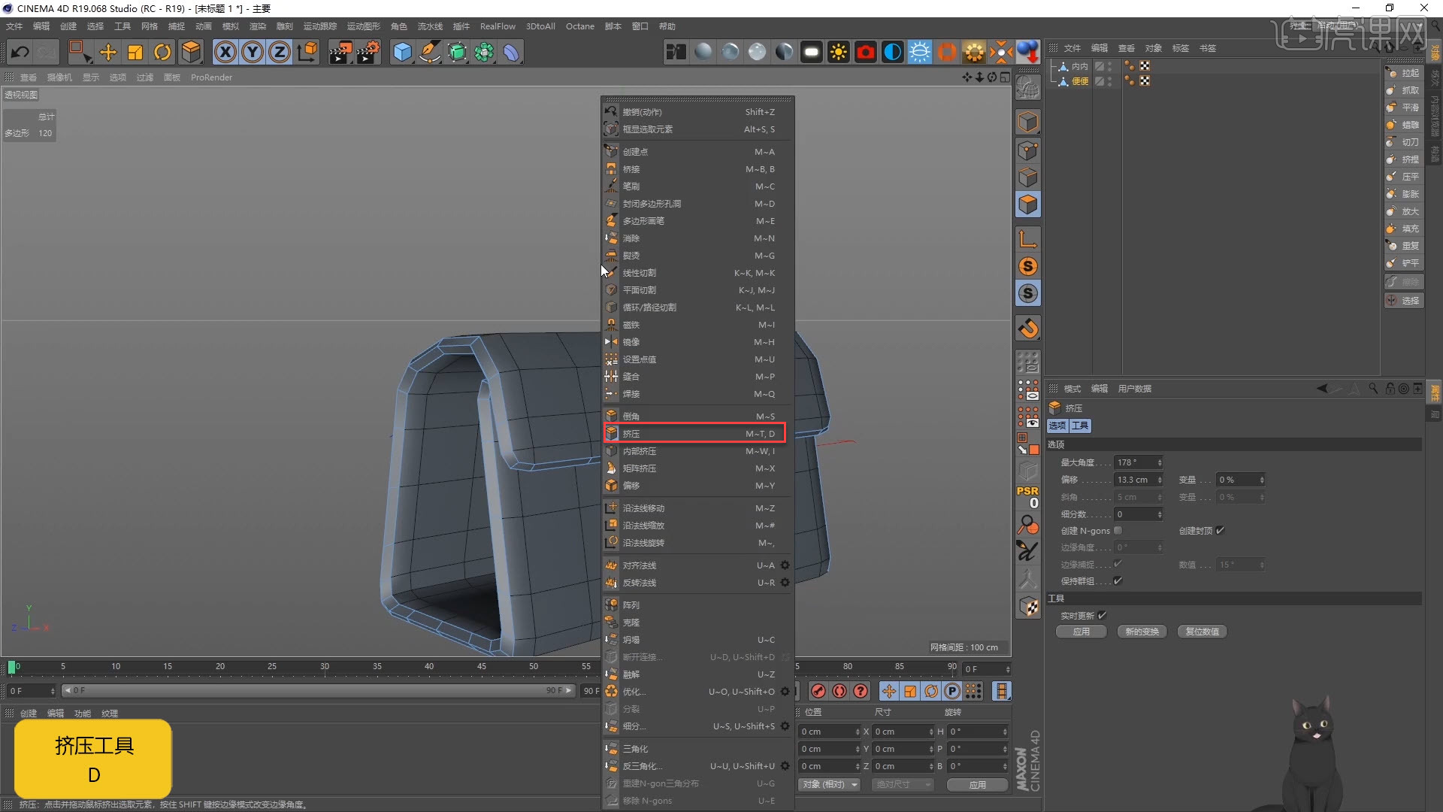Click the cube primitive icon in the toolbar
This screenshot has width=1443, height=812.
pyautogui.click(x=402, y=52)
